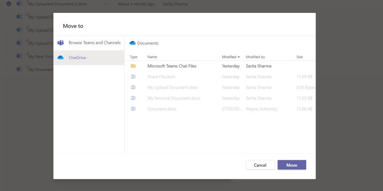The width and height of the screenshot is (383, 191).
Task: Click Word icon beside Share File.docx
Action: 133,76
